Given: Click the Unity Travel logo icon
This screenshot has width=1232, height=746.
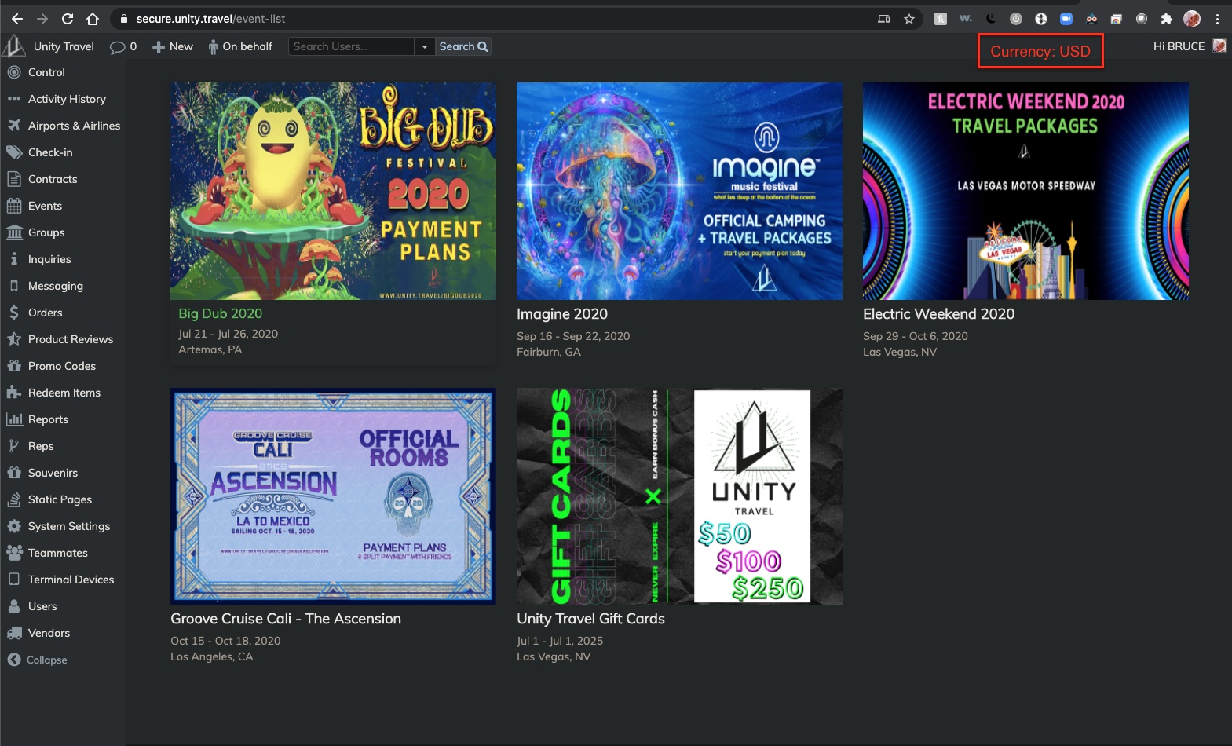Looking at the screenshot, I should tap(13, 46).
